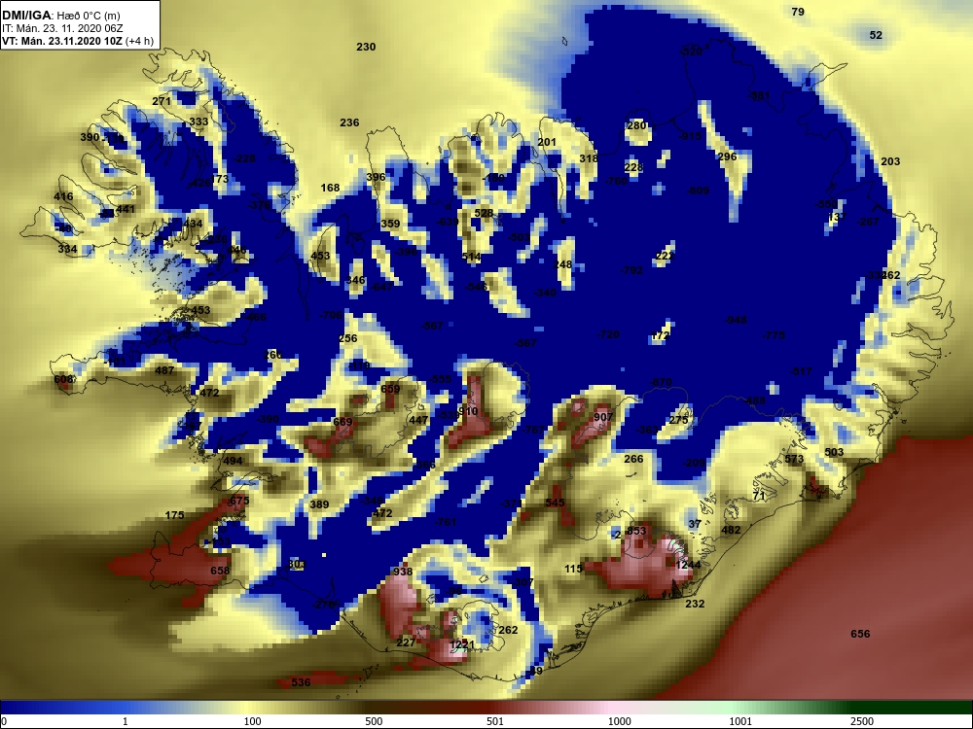Click the negative value -948
973x729 pixels.
pos(736,320)
